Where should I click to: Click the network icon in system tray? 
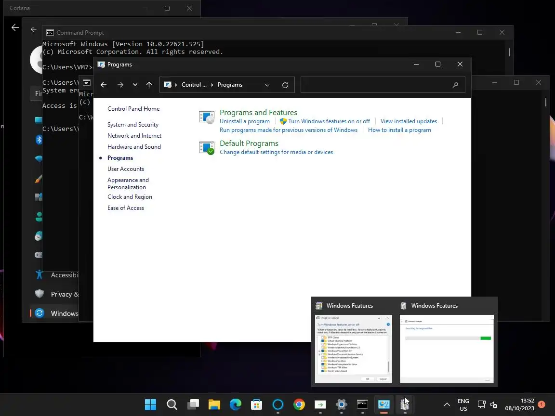481,404
